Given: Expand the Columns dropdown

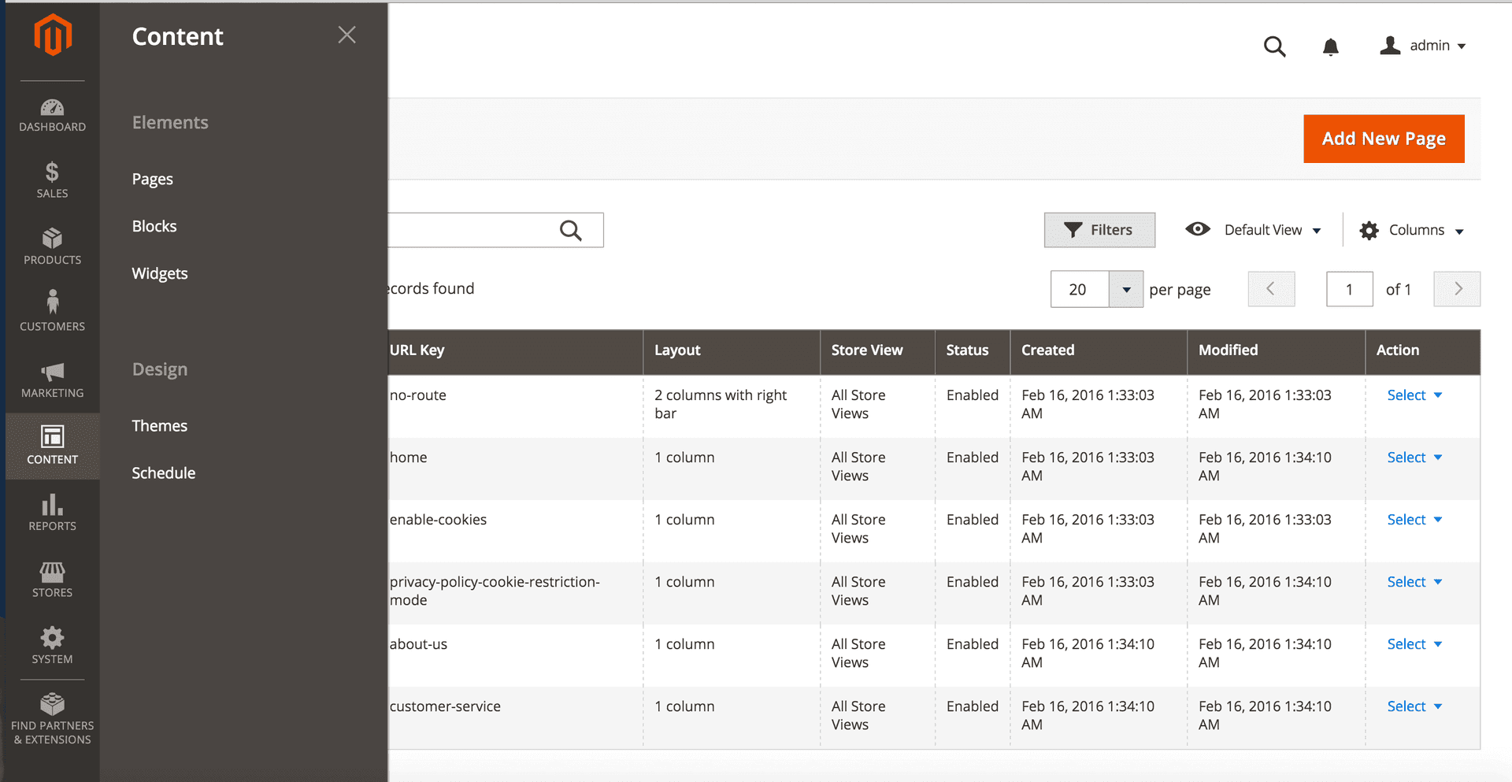Looking at the screenshot, I should (1411, 230).
